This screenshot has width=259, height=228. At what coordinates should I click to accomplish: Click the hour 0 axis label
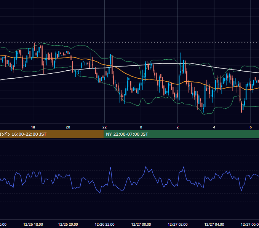(x=141, y=127)
